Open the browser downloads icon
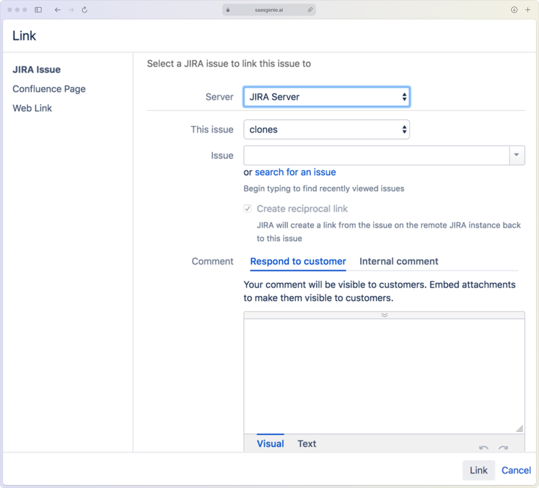 click(514, 10)
